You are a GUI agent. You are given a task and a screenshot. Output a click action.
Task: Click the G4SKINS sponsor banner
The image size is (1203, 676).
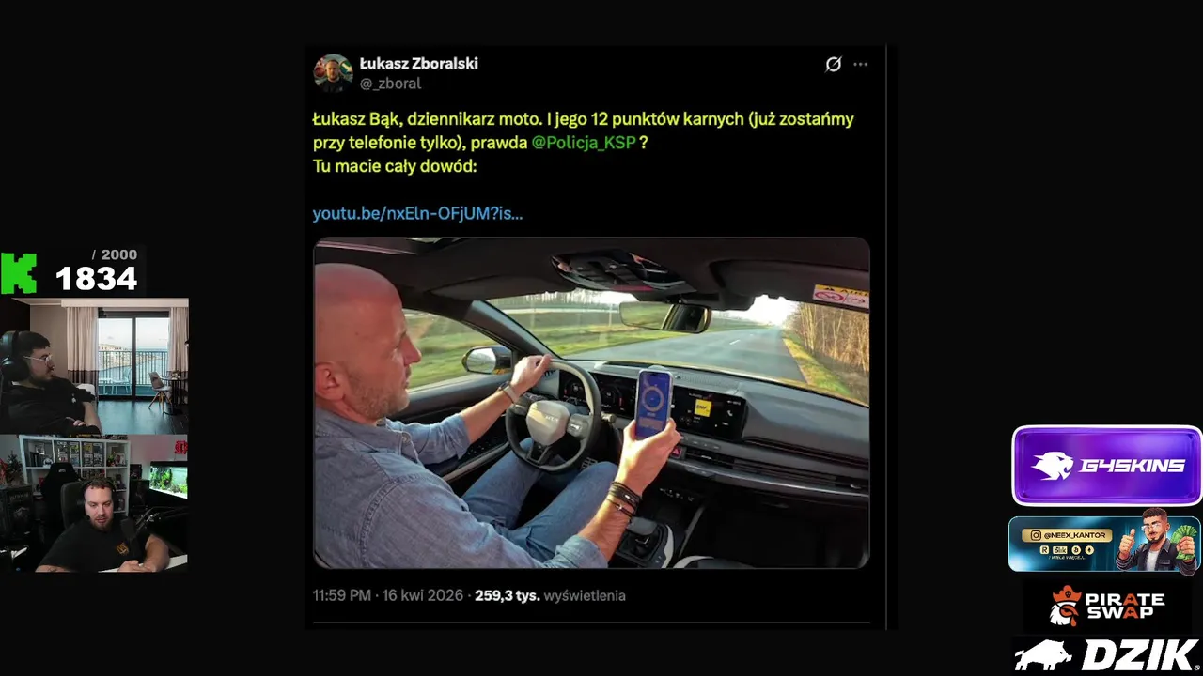point(1106,466)
